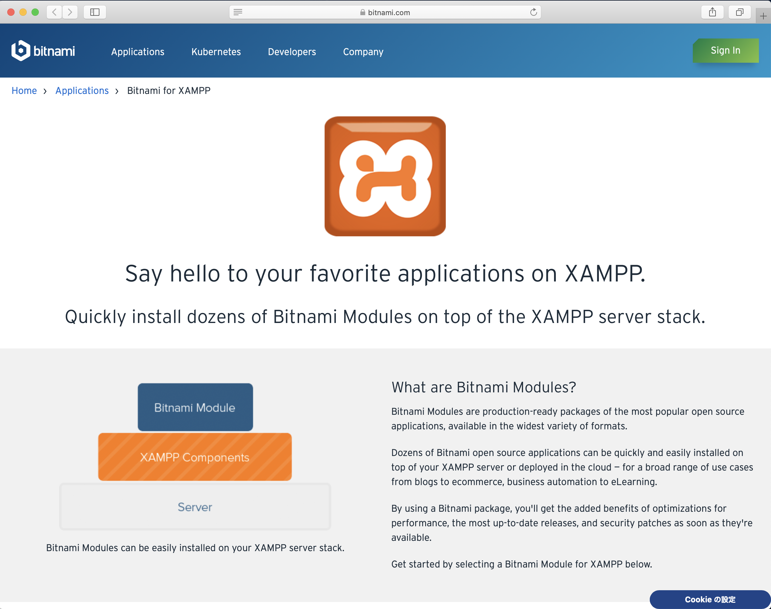
Task: Open the Cookie settings button
Action: [x=710, y=599]
